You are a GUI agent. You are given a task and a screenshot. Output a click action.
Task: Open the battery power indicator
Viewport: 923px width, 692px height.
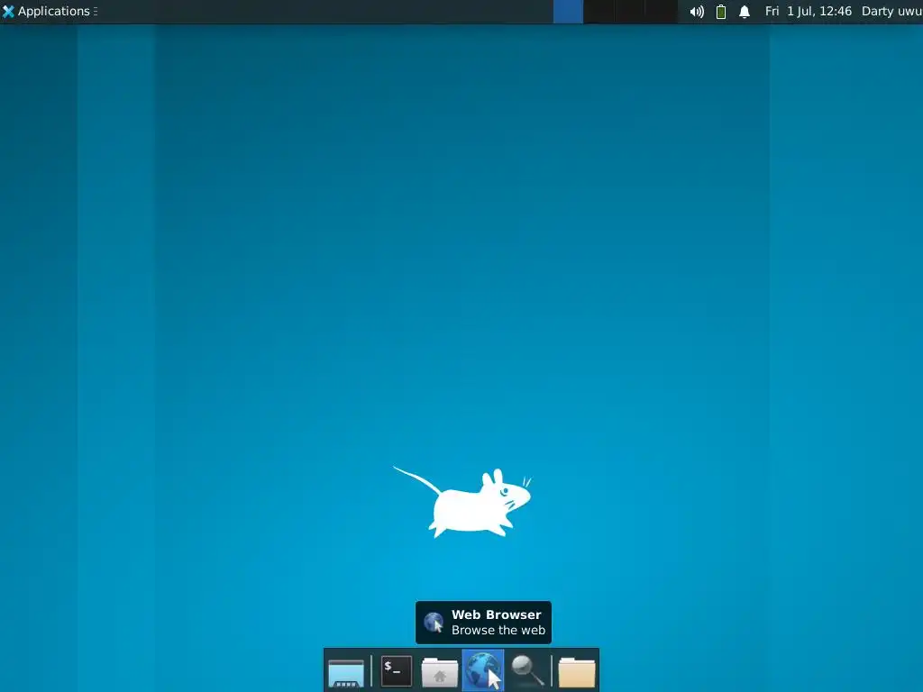(721, 12)
